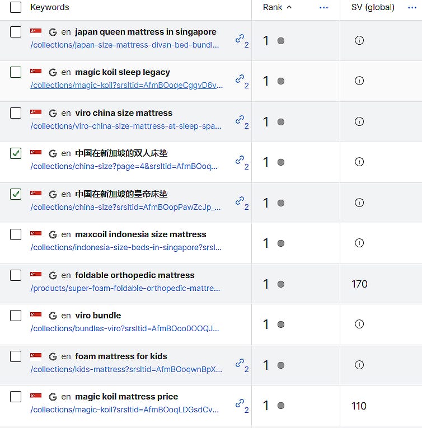Screen dimensions: 422x428
Task: Open /collections/viro-china-size-mattress-at-sleep-spa... URL
Action: pos(125,126)
